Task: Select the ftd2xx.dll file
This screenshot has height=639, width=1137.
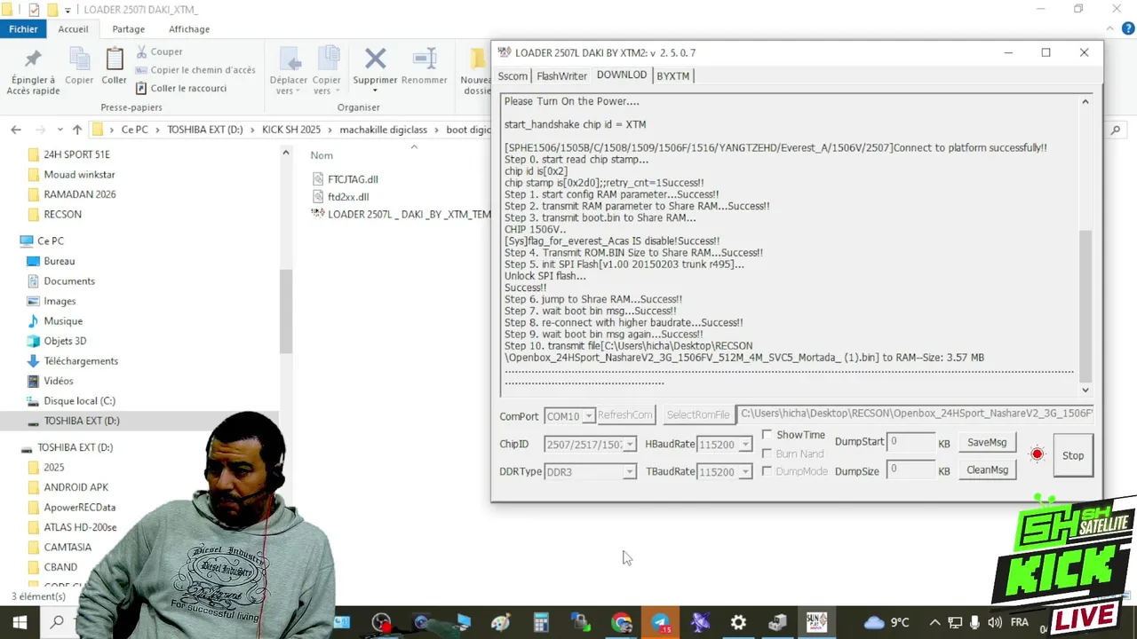Action: click(x=348, y=197)
